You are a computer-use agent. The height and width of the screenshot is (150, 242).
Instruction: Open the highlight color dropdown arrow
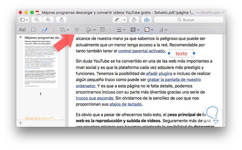click(124, 20)
